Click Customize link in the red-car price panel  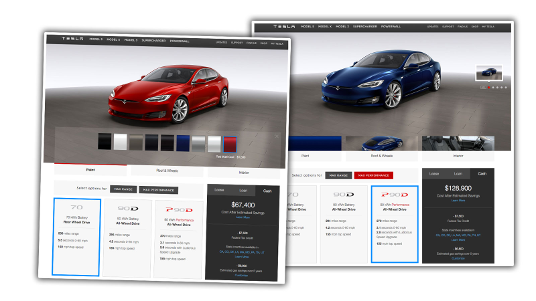tap(241, 275)
